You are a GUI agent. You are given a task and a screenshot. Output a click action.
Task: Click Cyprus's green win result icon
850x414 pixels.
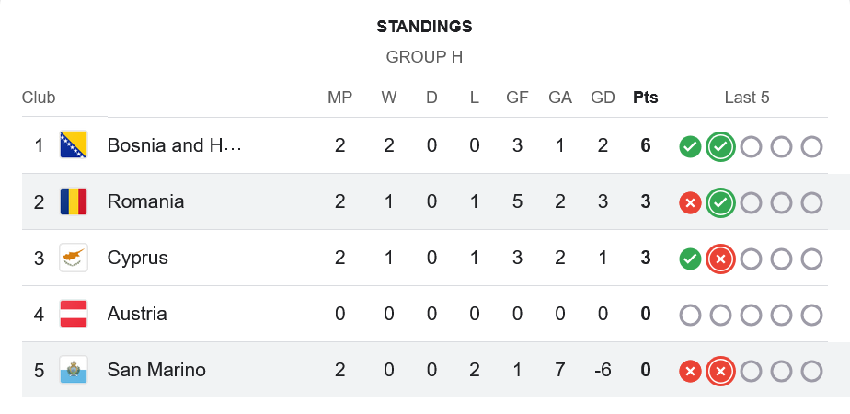(x=690, y=259)
